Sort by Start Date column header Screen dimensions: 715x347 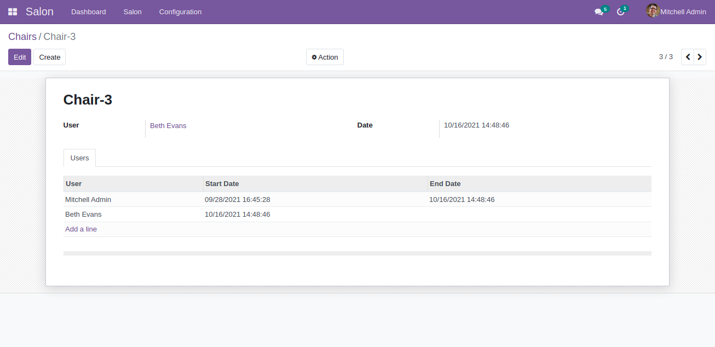click(x=315, y=184)
